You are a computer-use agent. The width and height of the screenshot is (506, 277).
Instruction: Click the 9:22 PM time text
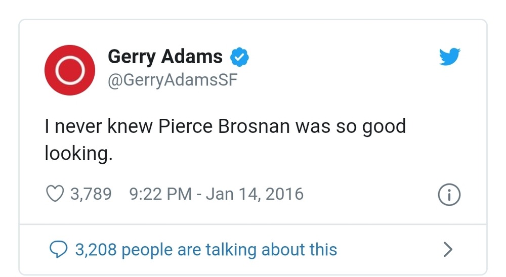click(x=160, y=194)
